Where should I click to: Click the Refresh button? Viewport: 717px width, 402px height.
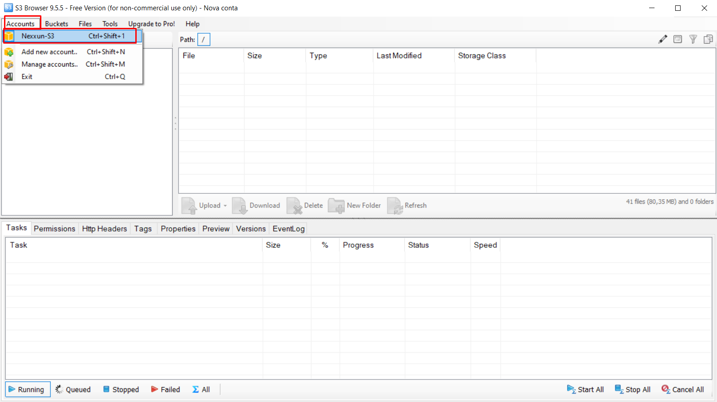click(407, 205)
